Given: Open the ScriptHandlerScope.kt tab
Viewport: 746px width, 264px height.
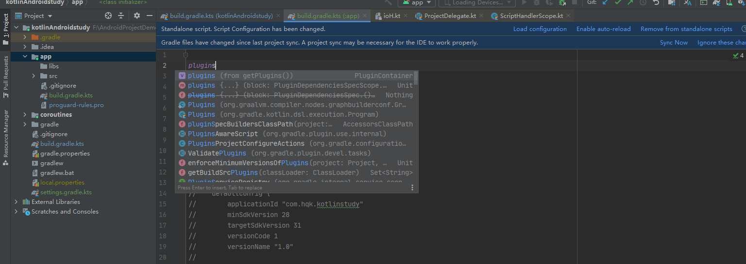Looking at the screenshot, I should click(x=531, y=16).
